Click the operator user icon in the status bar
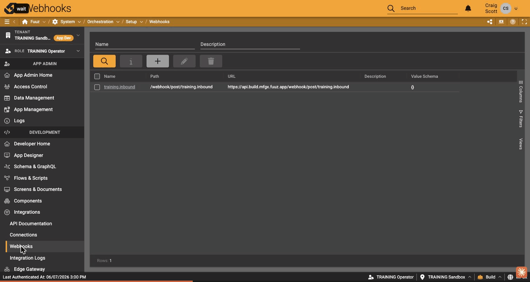 click(x=371, y=277)
